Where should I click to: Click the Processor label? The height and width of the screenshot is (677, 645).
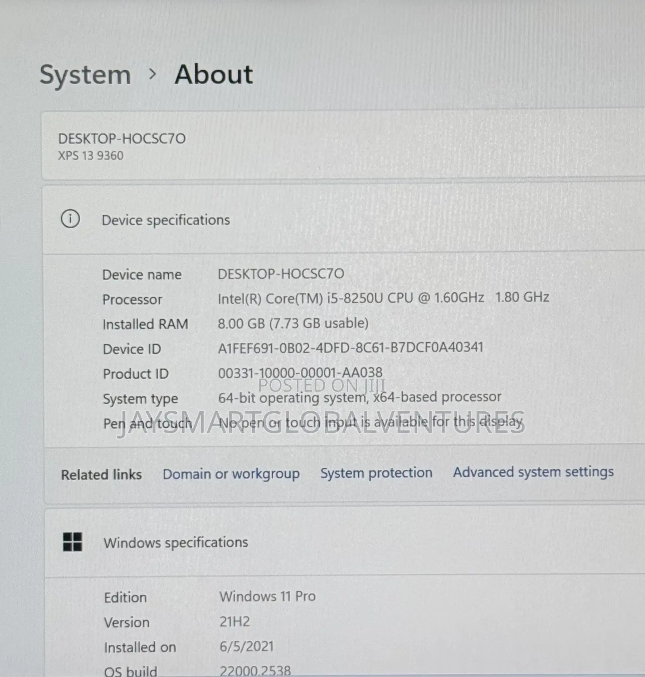(x=132, y=300)
